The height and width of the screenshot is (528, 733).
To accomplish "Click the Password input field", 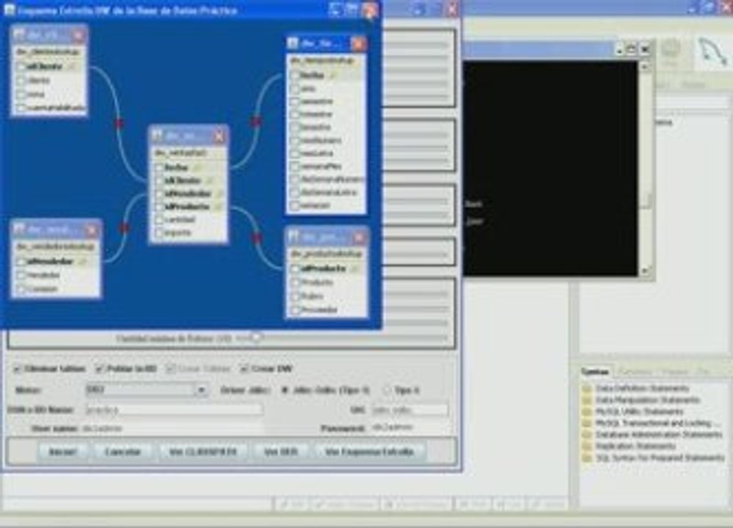I will pos(410,428).
